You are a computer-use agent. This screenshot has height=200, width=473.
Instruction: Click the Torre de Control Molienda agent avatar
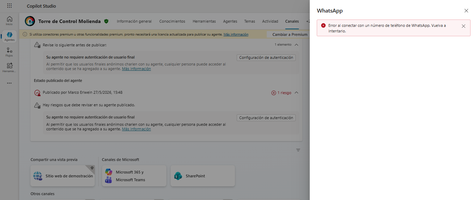[30, 21]
